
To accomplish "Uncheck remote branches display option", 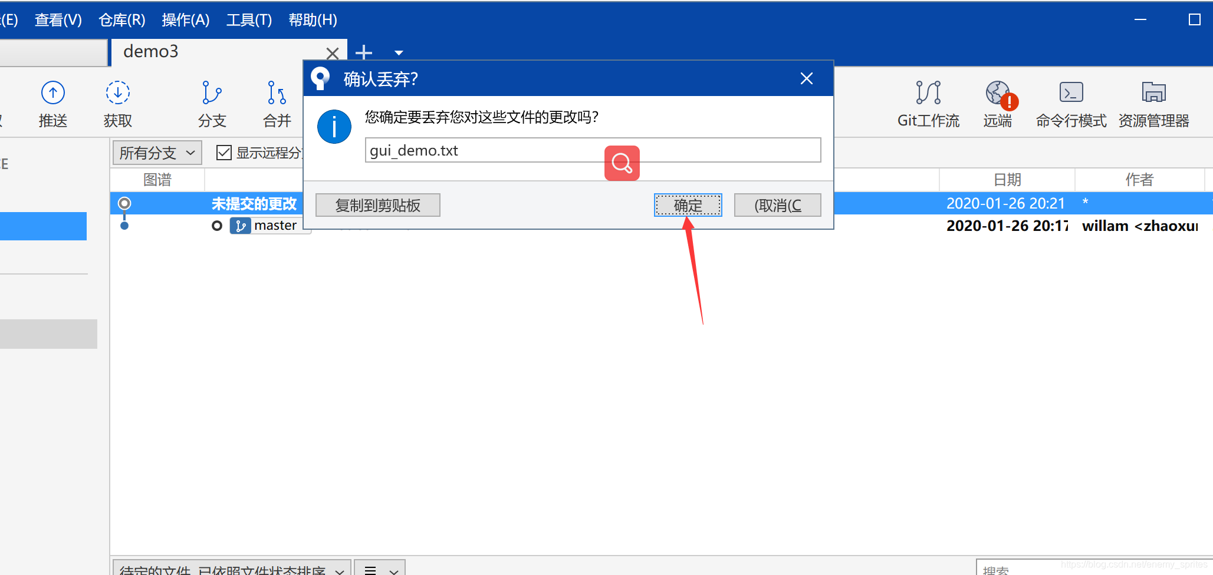I will click(x=223, y=152).
